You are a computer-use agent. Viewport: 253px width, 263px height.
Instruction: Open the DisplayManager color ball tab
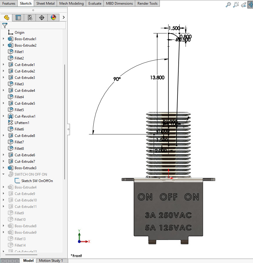point(53,17)
